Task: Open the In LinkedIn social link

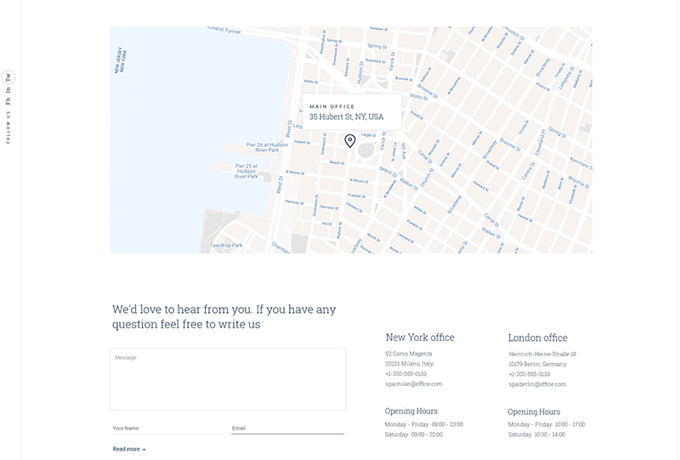Action: 8,89
